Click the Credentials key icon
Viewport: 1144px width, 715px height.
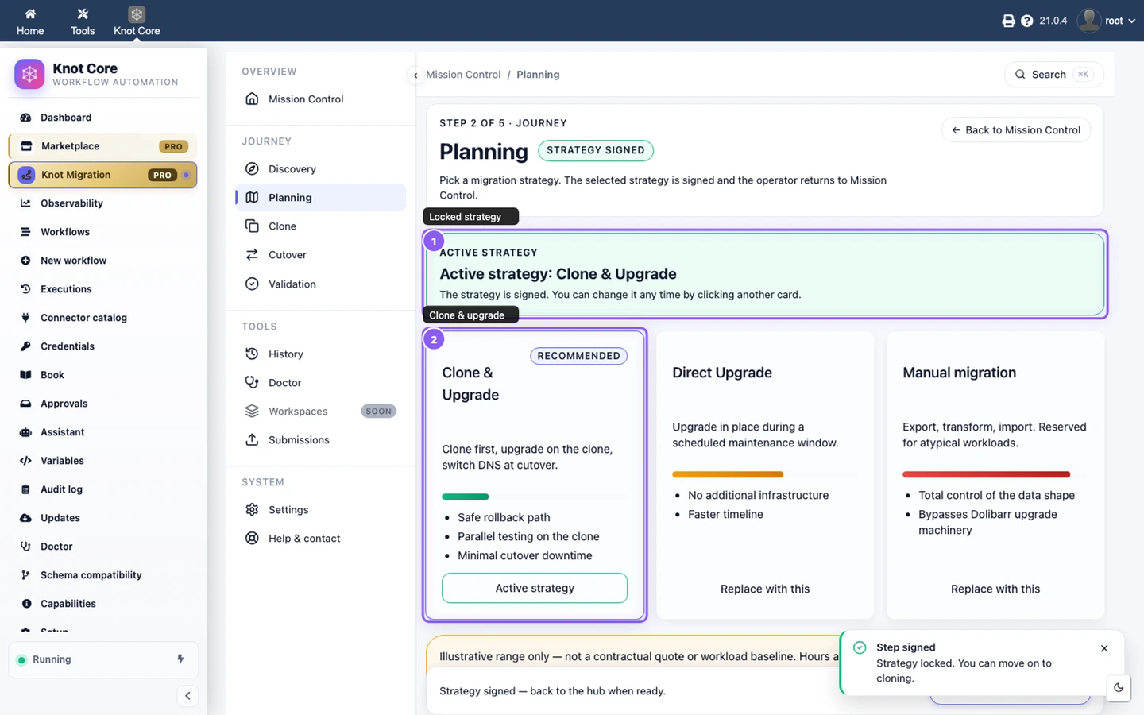point(25,346)
